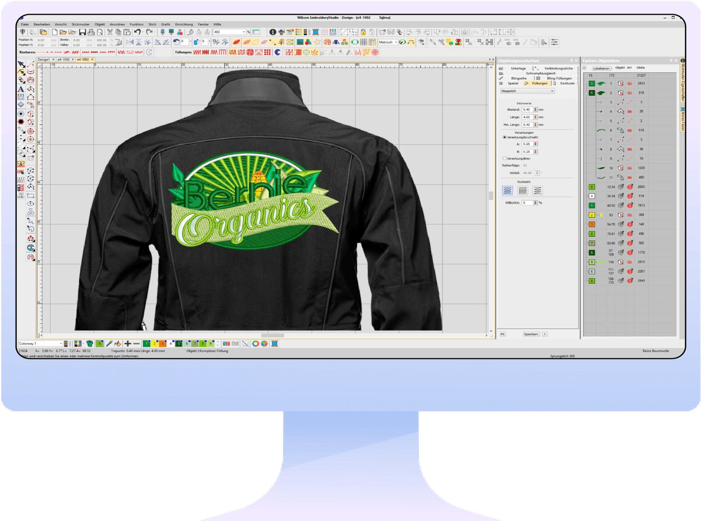Click the Länge value field 4.00
This screenshot has height=521, width=701.
pyautogui.click(x=527, y=117)
